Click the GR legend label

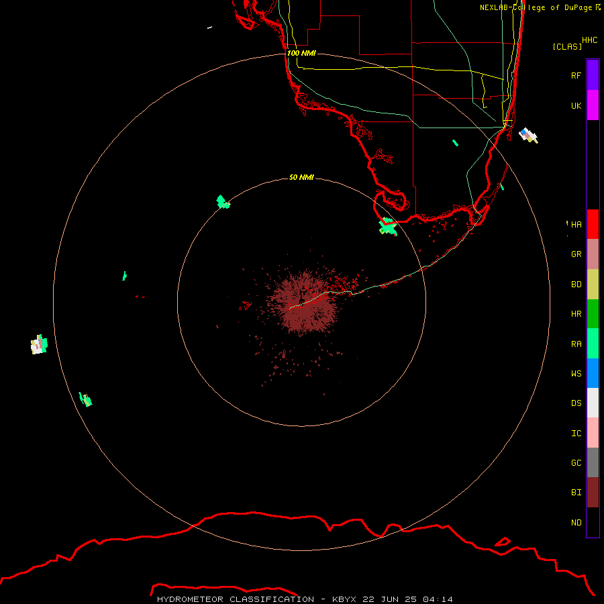coord(576,254)
